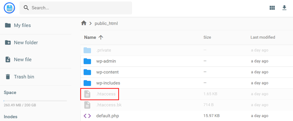Click the wp-admin folder icon
This screenshot has width=293, height=121.
(x=87, y=61)
